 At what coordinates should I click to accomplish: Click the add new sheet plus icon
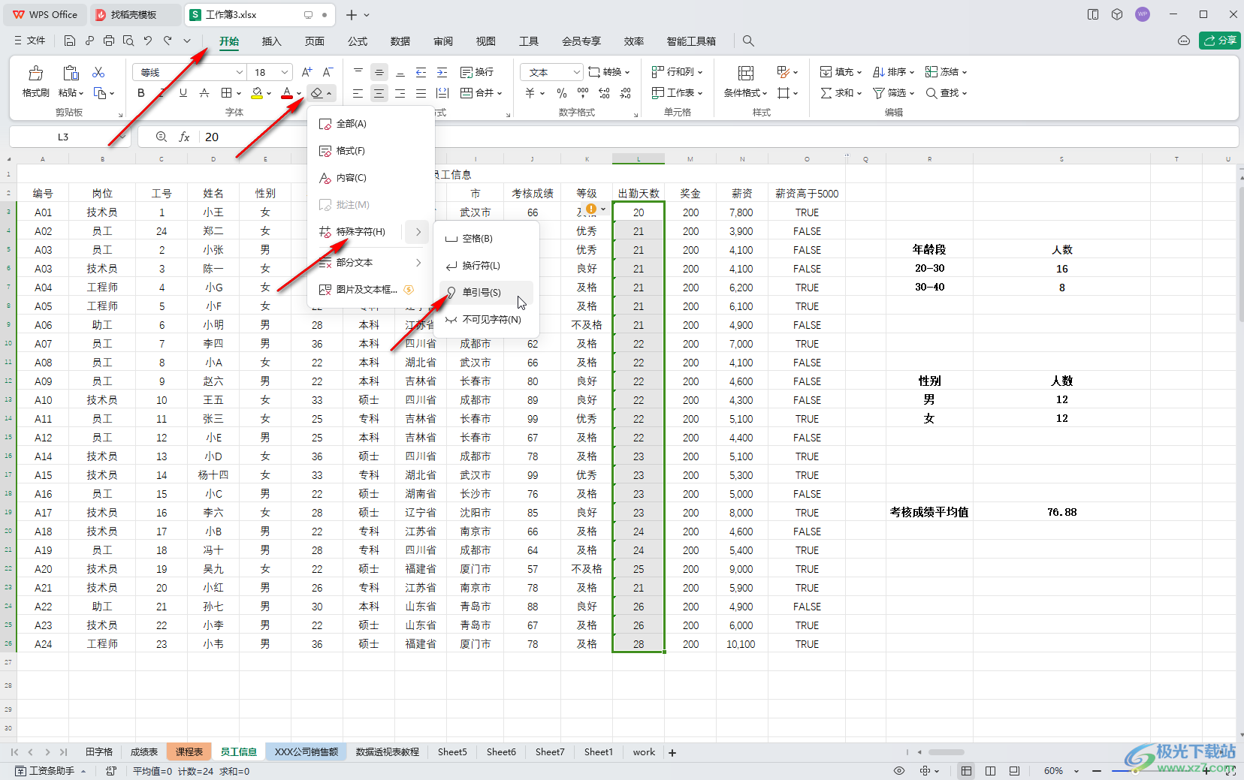click(672, 752)
